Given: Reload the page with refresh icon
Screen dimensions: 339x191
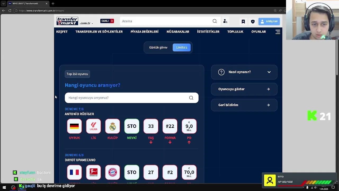Looking at the screenshot, I should (x=10, y=11).
